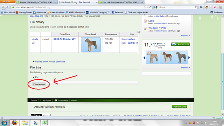
Task: Expand My Tools in the wiki toolbar
Action: click(45, 101)
